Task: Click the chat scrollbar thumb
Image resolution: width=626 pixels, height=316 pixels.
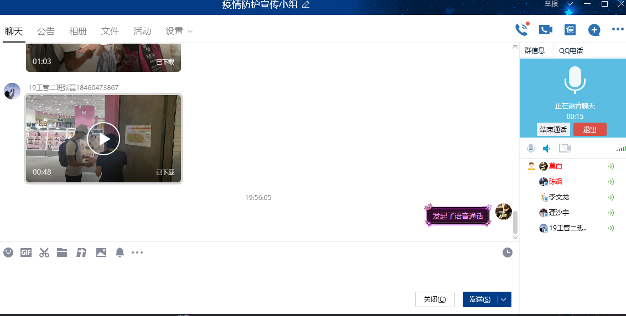Action: [x=515, y=222]
